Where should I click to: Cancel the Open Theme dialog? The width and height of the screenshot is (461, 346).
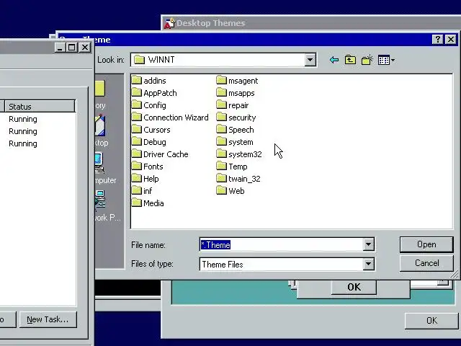point(426,263)
